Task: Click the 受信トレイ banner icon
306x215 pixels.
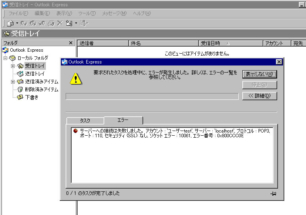Action: click(x=7, y=34)
